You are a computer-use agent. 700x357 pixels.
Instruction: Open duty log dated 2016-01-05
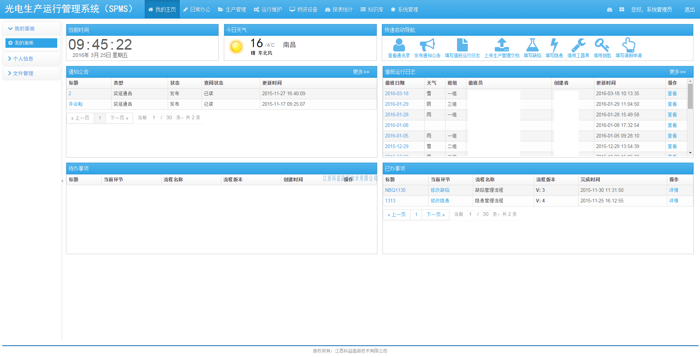(x=397, y=136)
